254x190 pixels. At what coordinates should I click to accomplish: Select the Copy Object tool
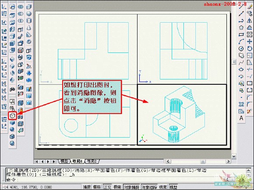[250, 14]
